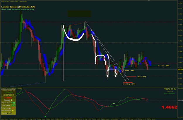The height and width of the screenshot is (120, 183).
Task: Click the green up arrow signal in the indicator window
Action: (x=45, y=116)
